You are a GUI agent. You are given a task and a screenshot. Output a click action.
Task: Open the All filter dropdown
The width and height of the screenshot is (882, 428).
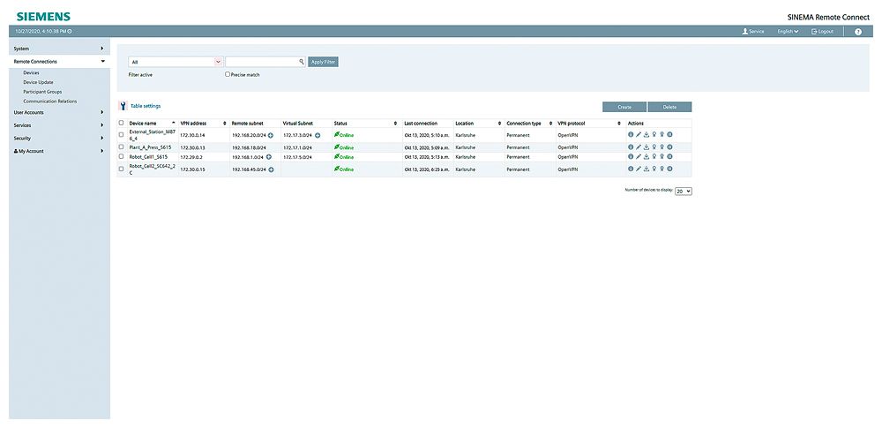(x=176, y=62)
